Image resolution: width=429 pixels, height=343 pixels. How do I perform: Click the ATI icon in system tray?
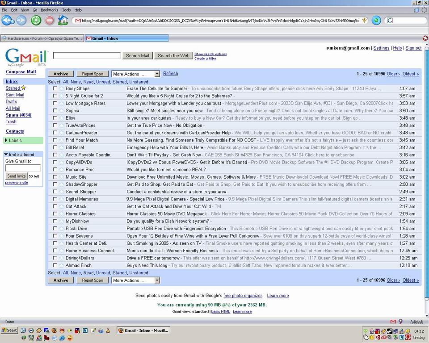click(384, 337)
